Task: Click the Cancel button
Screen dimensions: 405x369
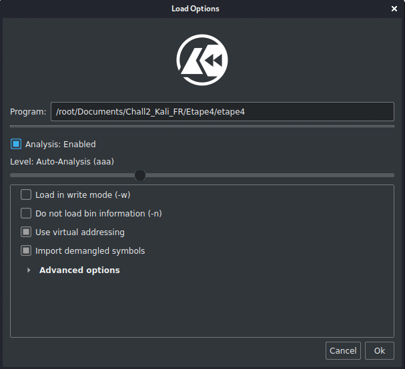Action: (343, 351)
